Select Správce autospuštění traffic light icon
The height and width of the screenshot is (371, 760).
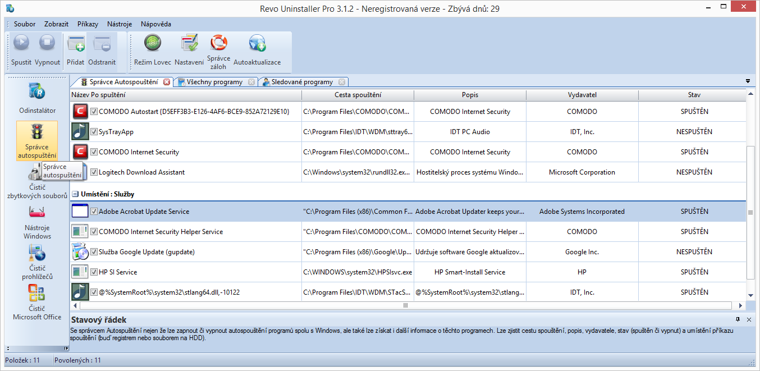point(37,132)
